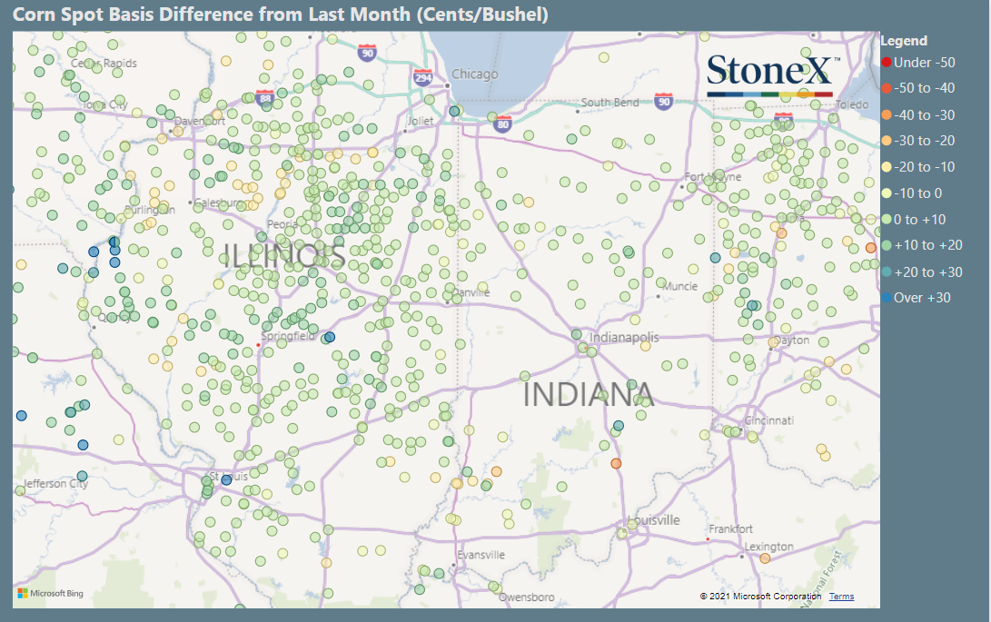Click the 0 to +10 legend swatch

pos(887,220)
